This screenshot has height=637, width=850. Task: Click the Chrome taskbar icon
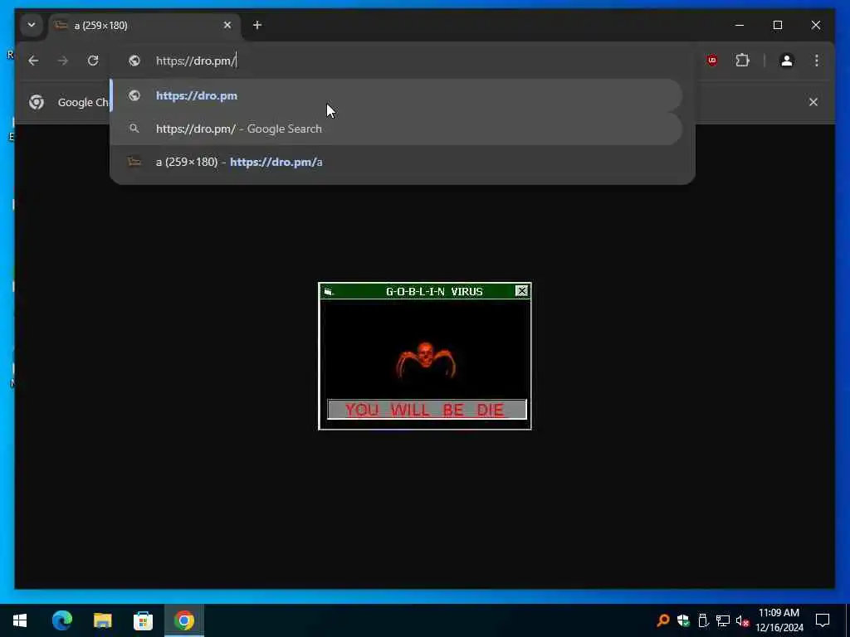click(x=183, y=620)
